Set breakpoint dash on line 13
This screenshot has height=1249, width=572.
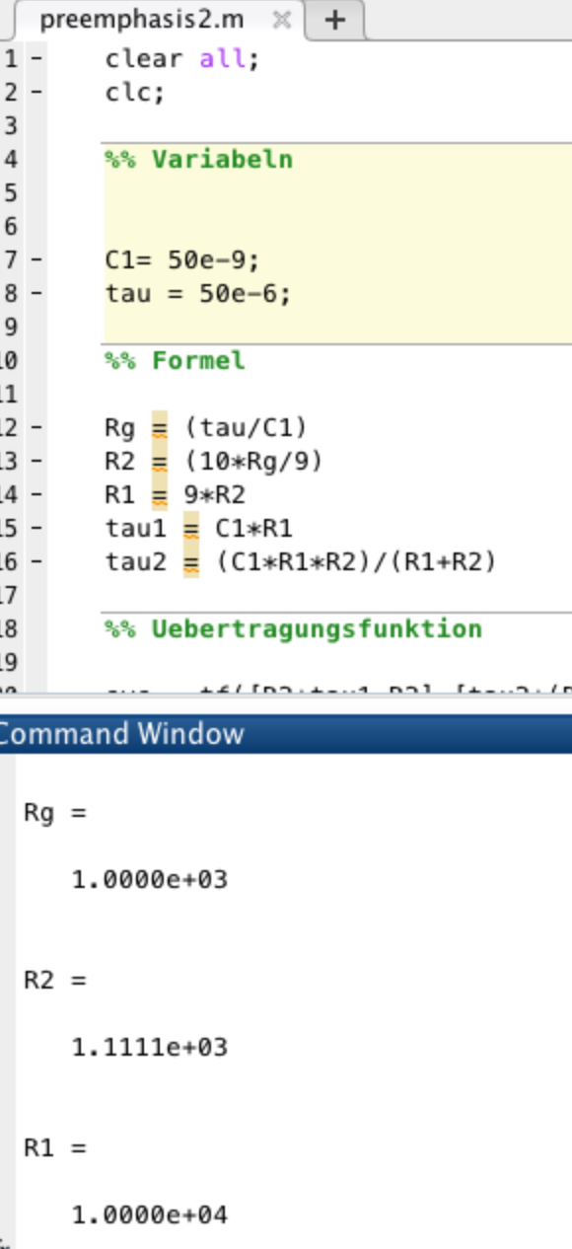pos(36,461)
